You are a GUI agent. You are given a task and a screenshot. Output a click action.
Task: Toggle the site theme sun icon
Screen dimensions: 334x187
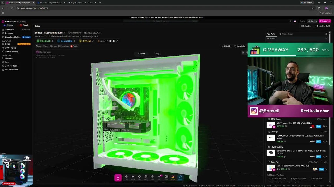[x=290, y=21]
